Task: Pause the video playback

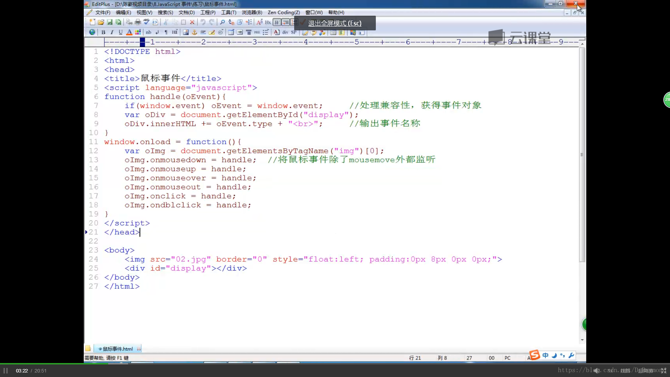Action: pyautogui.click(x=6, y=371)
